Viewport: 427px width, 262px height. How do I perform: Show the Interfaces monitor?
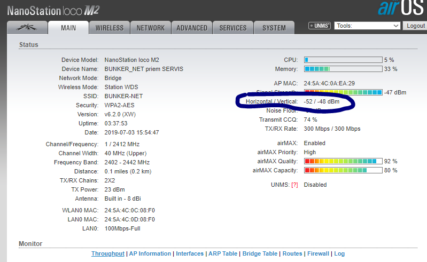pos(190,254)
